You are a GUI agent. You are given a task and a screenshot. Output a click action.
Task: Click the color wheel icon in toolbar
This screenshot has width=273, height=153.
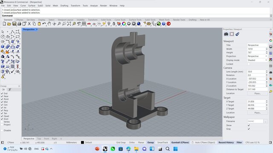tap(124, 24)
